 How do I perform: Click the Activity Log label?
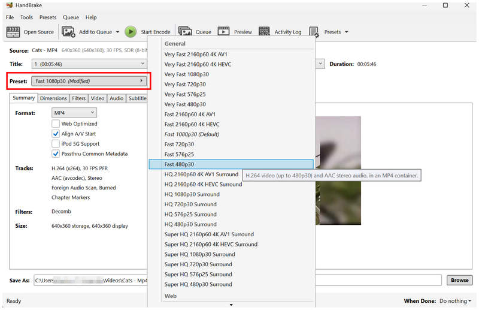[288, 32]
